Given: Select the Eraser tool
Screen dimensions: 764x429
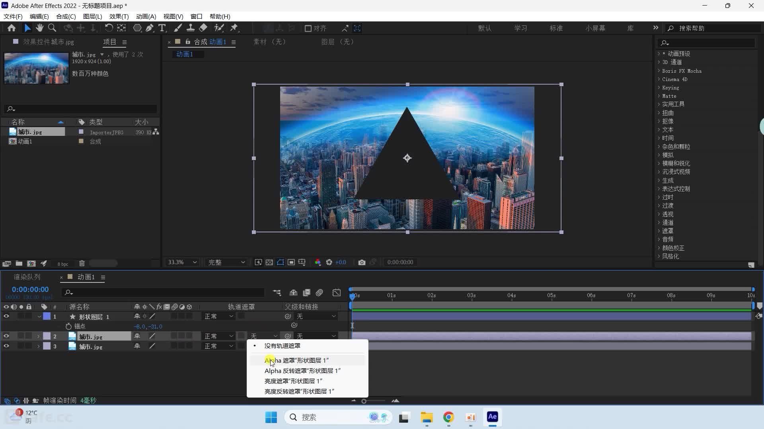Looking at the screenshot, I should (x=203, y=28).
